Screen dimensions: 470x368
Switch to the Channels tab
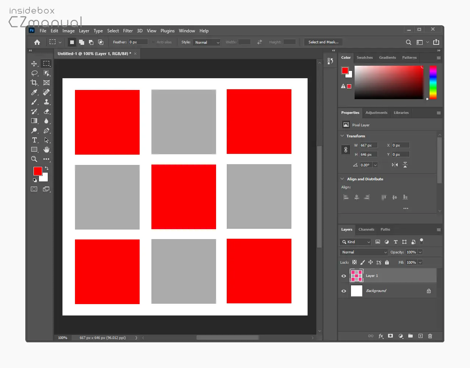366,230
